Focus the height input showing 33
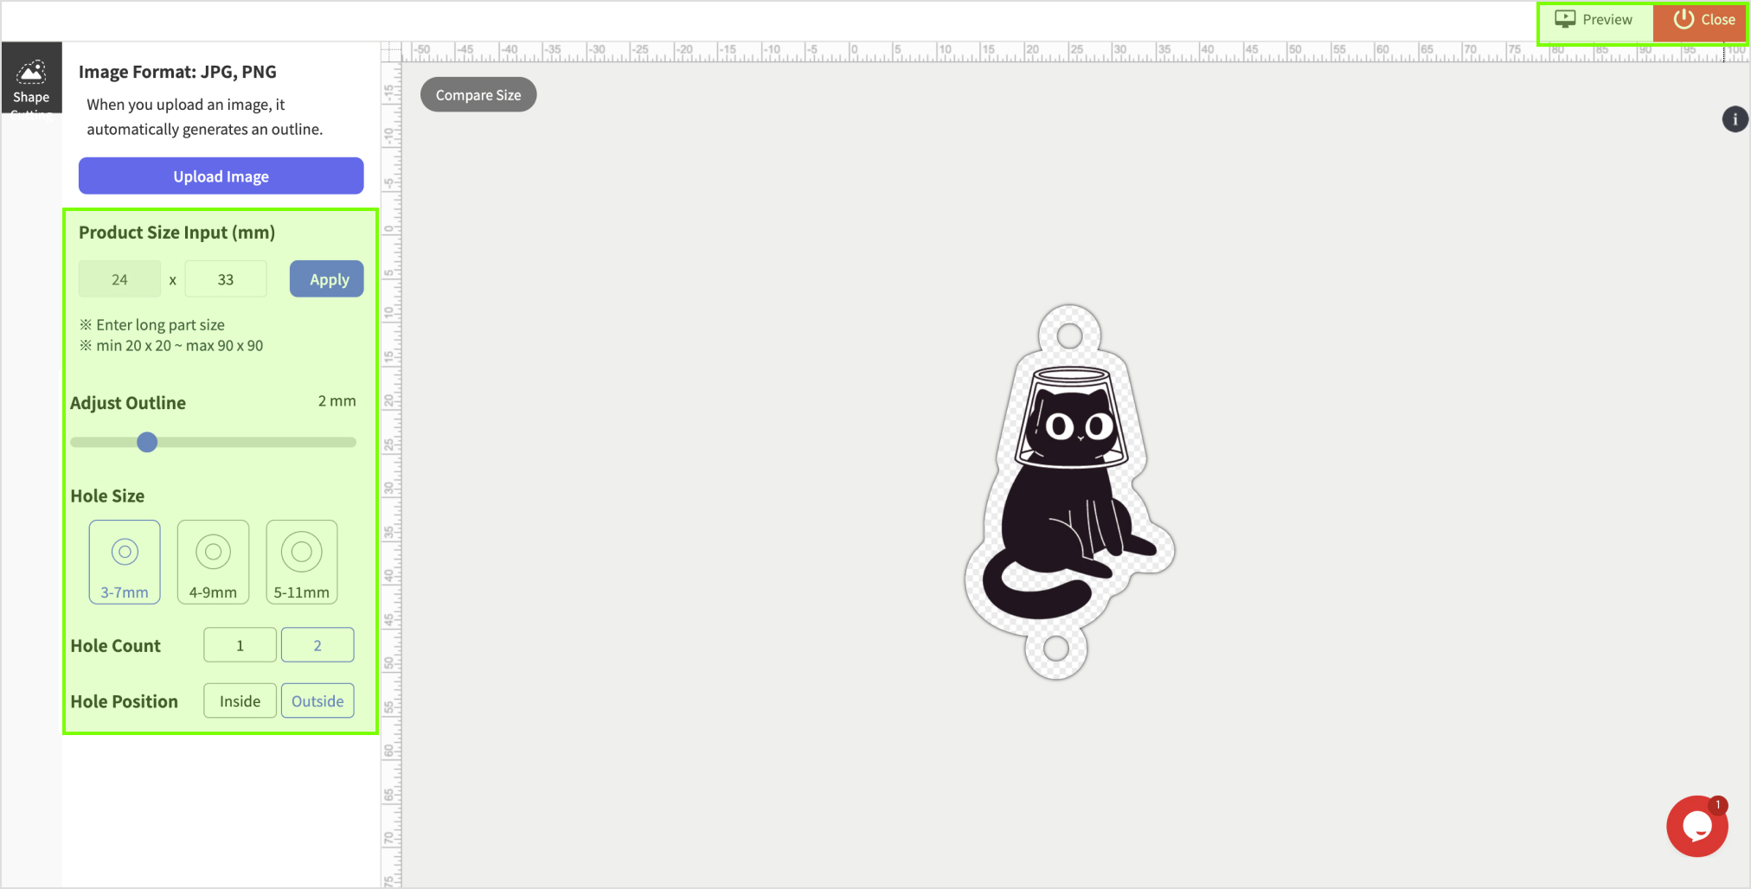The image size is (1751, 889). pos(226,279)
